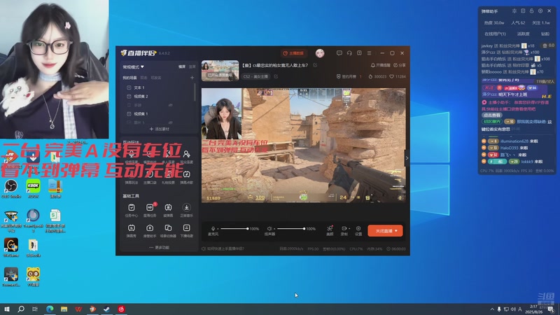Mute the microphone with the mic icon
The width and height of the screenshot is (560, 315).
pos(213,229)
